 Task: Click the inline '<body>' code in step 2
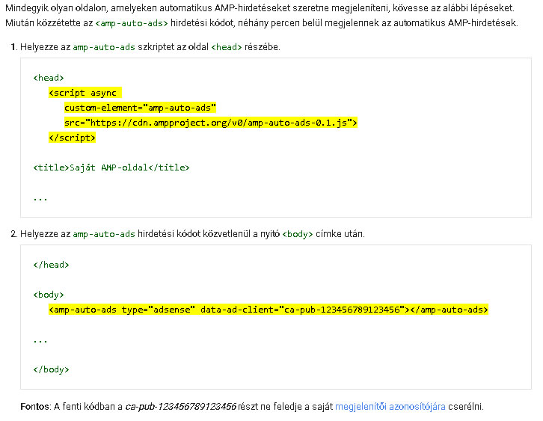coord(298,234)
